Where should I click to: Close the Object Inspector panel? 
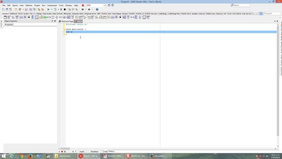pos(55,21)
